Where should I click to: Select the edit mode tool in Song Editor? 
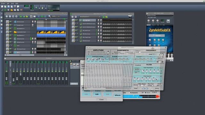click(x=35, y=16)
